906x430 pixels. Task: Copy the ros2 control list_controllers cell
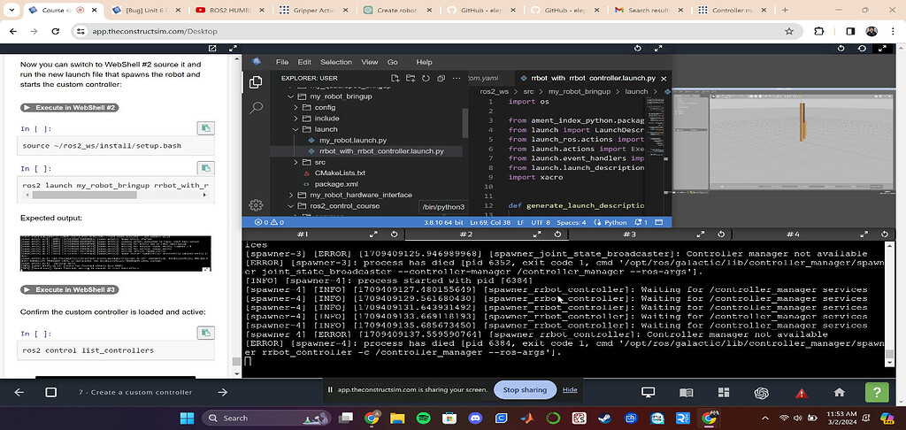pos(205,333)
